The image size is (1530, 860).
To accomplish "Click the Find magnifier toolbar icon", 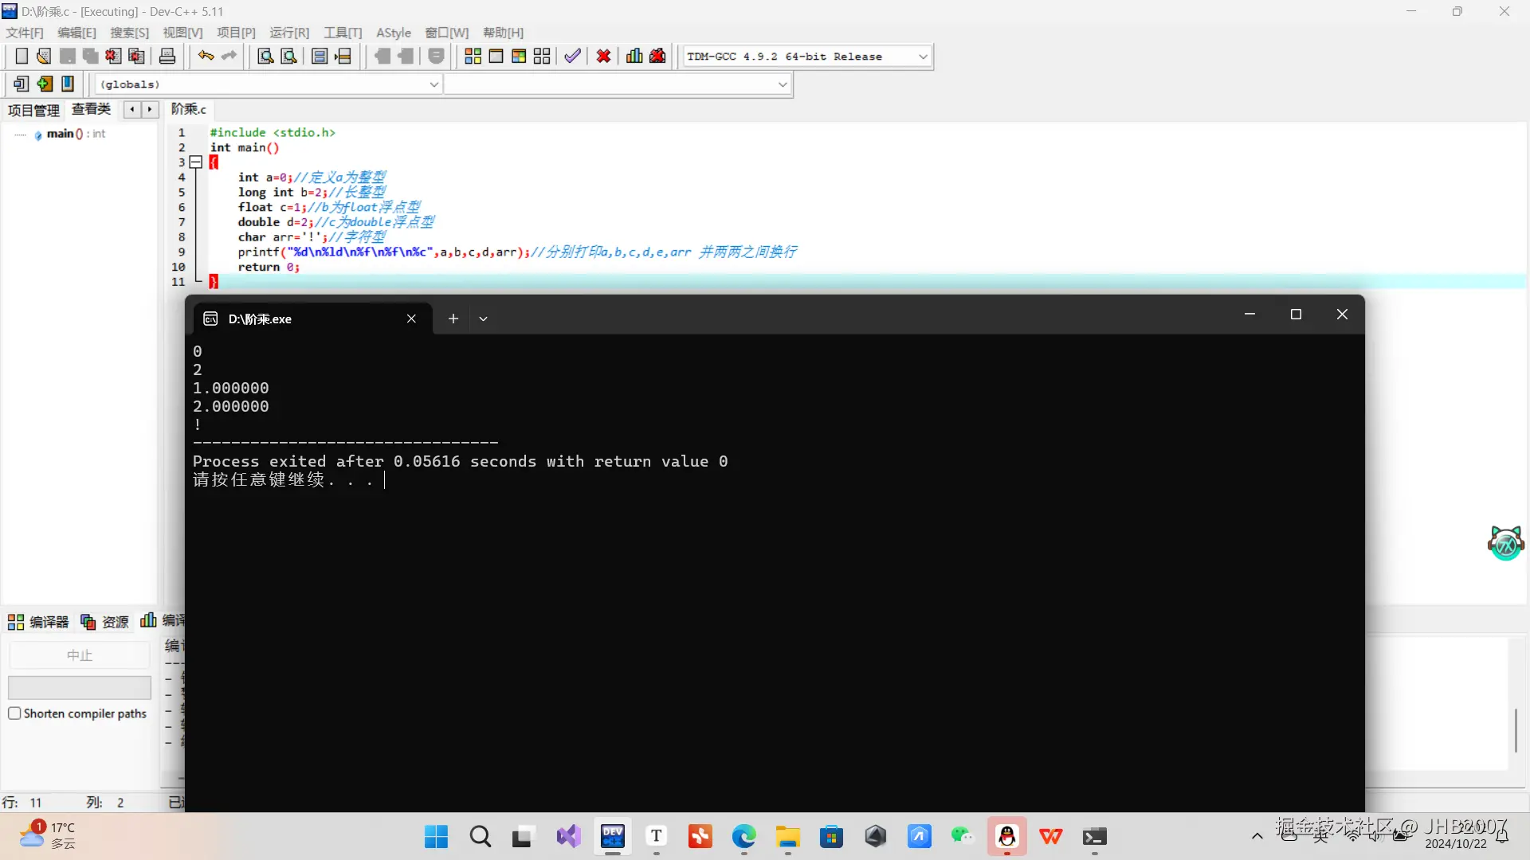I will [265, 56].
